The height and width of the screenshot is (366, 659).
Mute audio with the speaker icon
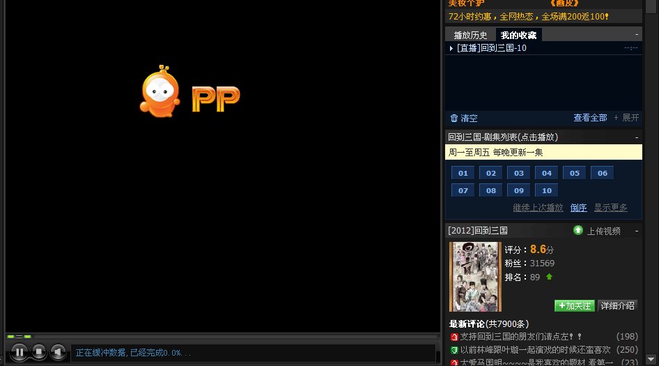point(58,351)
